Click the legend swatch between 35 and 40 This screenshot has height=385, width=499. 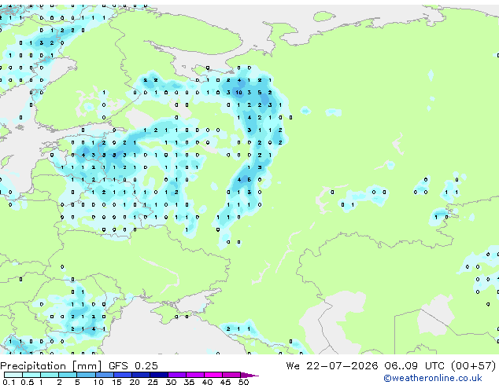tap(194, 375)
